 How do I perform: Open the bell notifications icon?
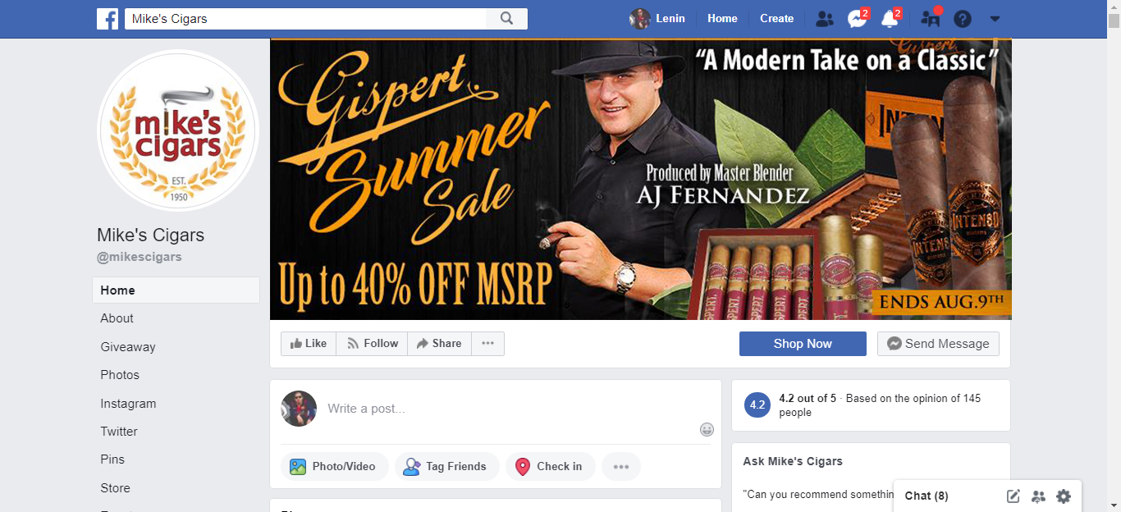(890, 19)
